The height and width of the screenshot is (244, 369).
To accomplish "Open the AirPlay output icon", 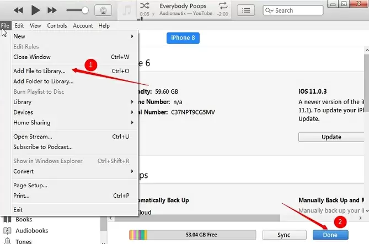I will (x=103, y=10).
